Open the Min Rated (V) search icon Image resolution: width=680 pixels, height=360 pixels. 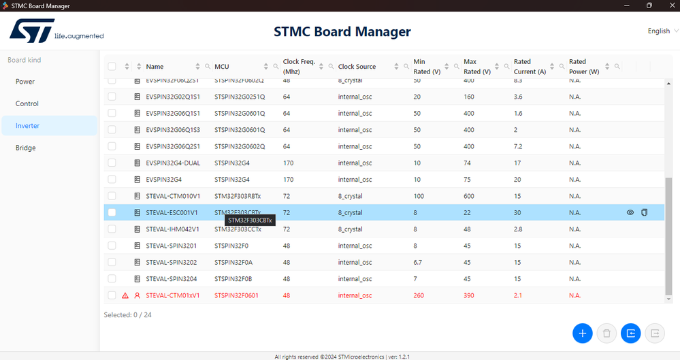456,67
